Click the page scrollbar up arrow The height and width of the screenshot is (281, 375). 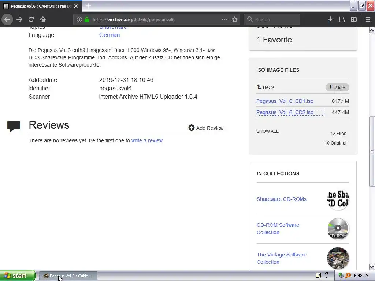pyautogui.click(x=372, y=30)
